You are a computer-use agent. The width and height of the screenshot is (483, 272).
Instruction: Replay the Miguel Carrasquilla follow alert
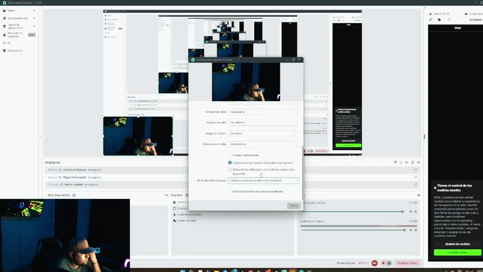(x=415, y=177)
